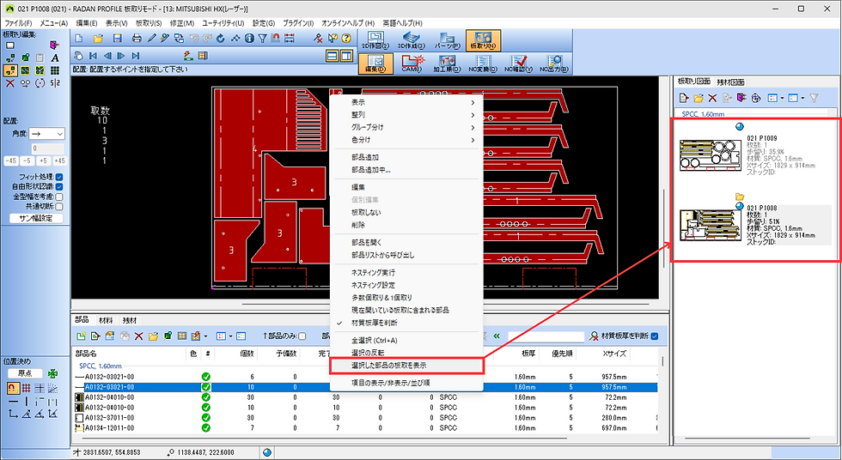The image size is (842, 460).
Task: Open the CAM mode button
Action: [412, 64]
